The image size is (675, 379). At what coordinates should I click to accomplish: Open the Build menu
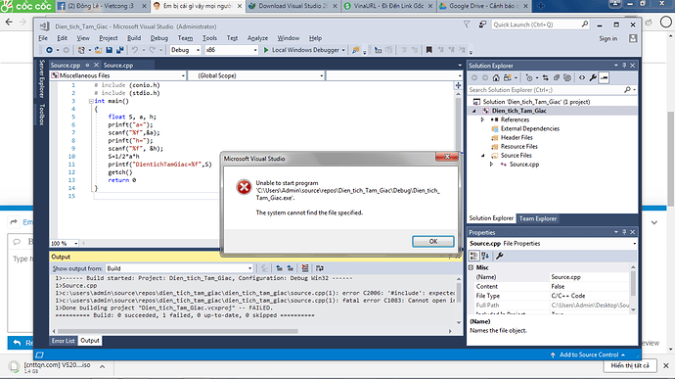(134, 38)
